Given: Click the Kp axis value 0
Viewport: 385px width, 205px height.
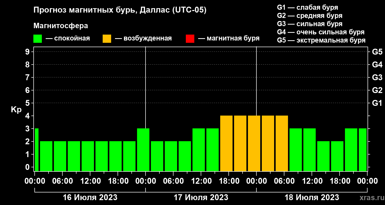Looking at the screenshot, I should (x=28, y=167).
